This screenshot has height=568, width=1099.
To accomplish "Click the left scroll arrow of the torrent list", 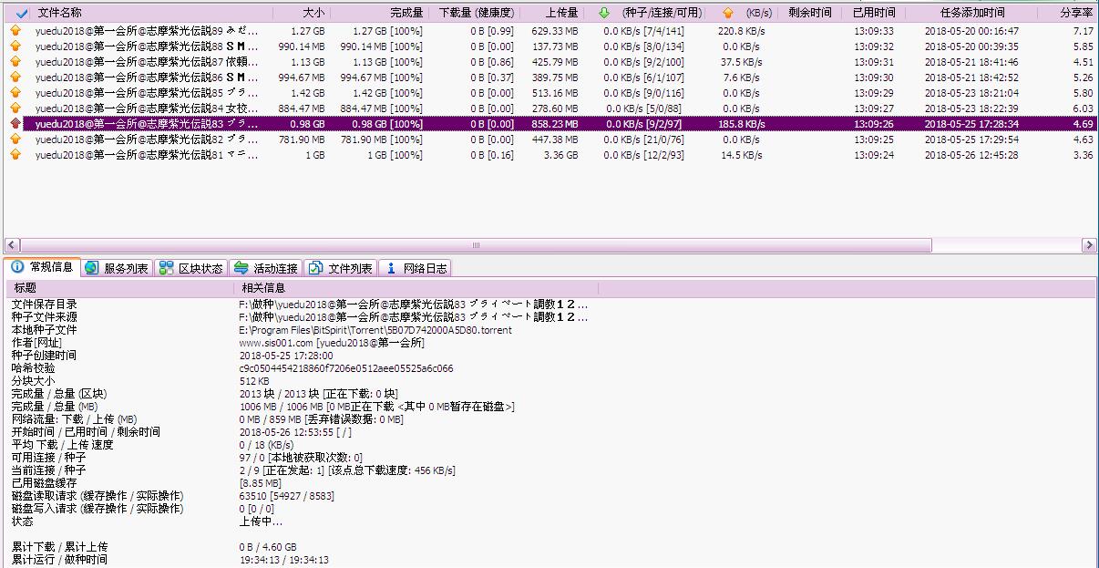I will [x=12, y=245].
